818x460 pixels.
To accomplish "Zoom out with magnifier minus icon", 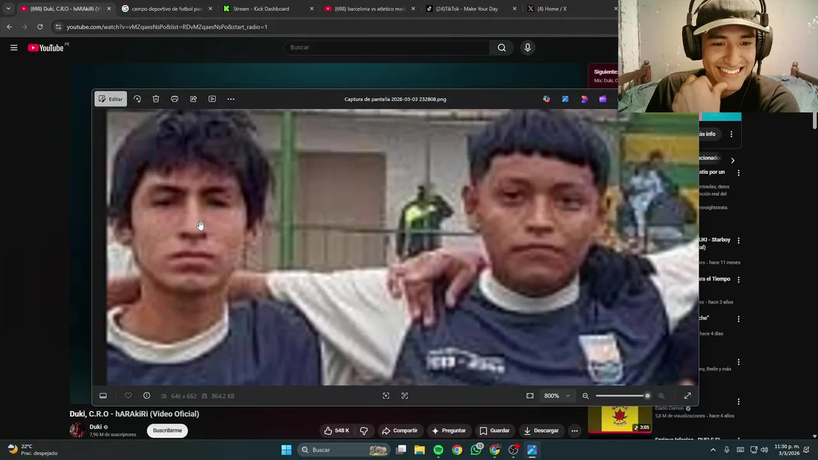I will pyautogui.click(x=585, y=396).
